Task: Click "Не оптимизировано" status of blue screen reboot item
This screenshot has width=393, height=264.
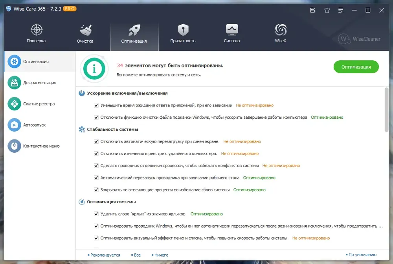Action: click(x=242, y=141)
